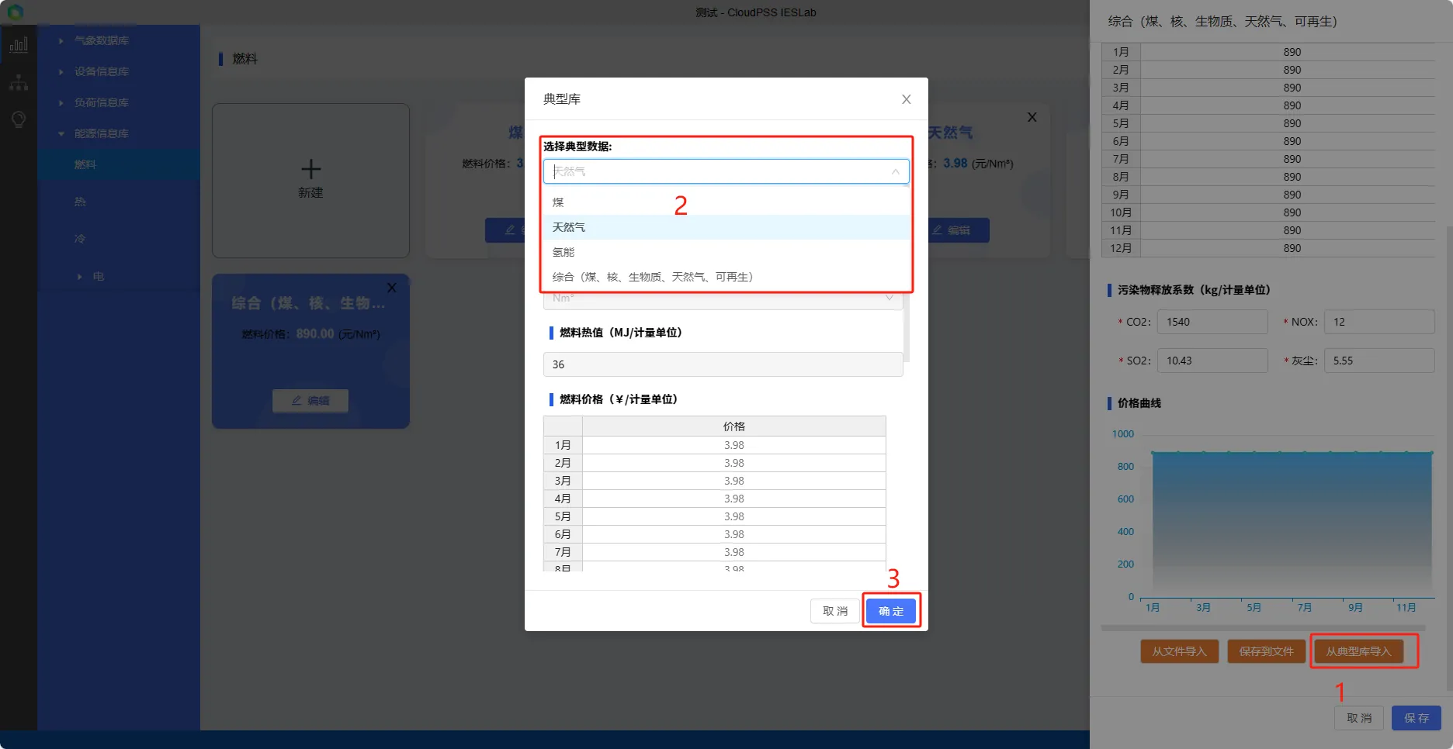The width and height of the screenshot is (1453, 749).
Task: Open the Nm³ unit dropdown
Action: click(723, 299)
